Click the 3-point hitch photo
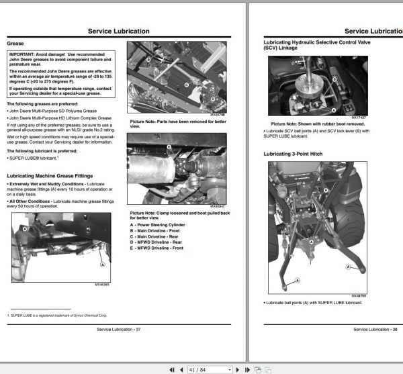The image size is (403, 374). [318, 228]
